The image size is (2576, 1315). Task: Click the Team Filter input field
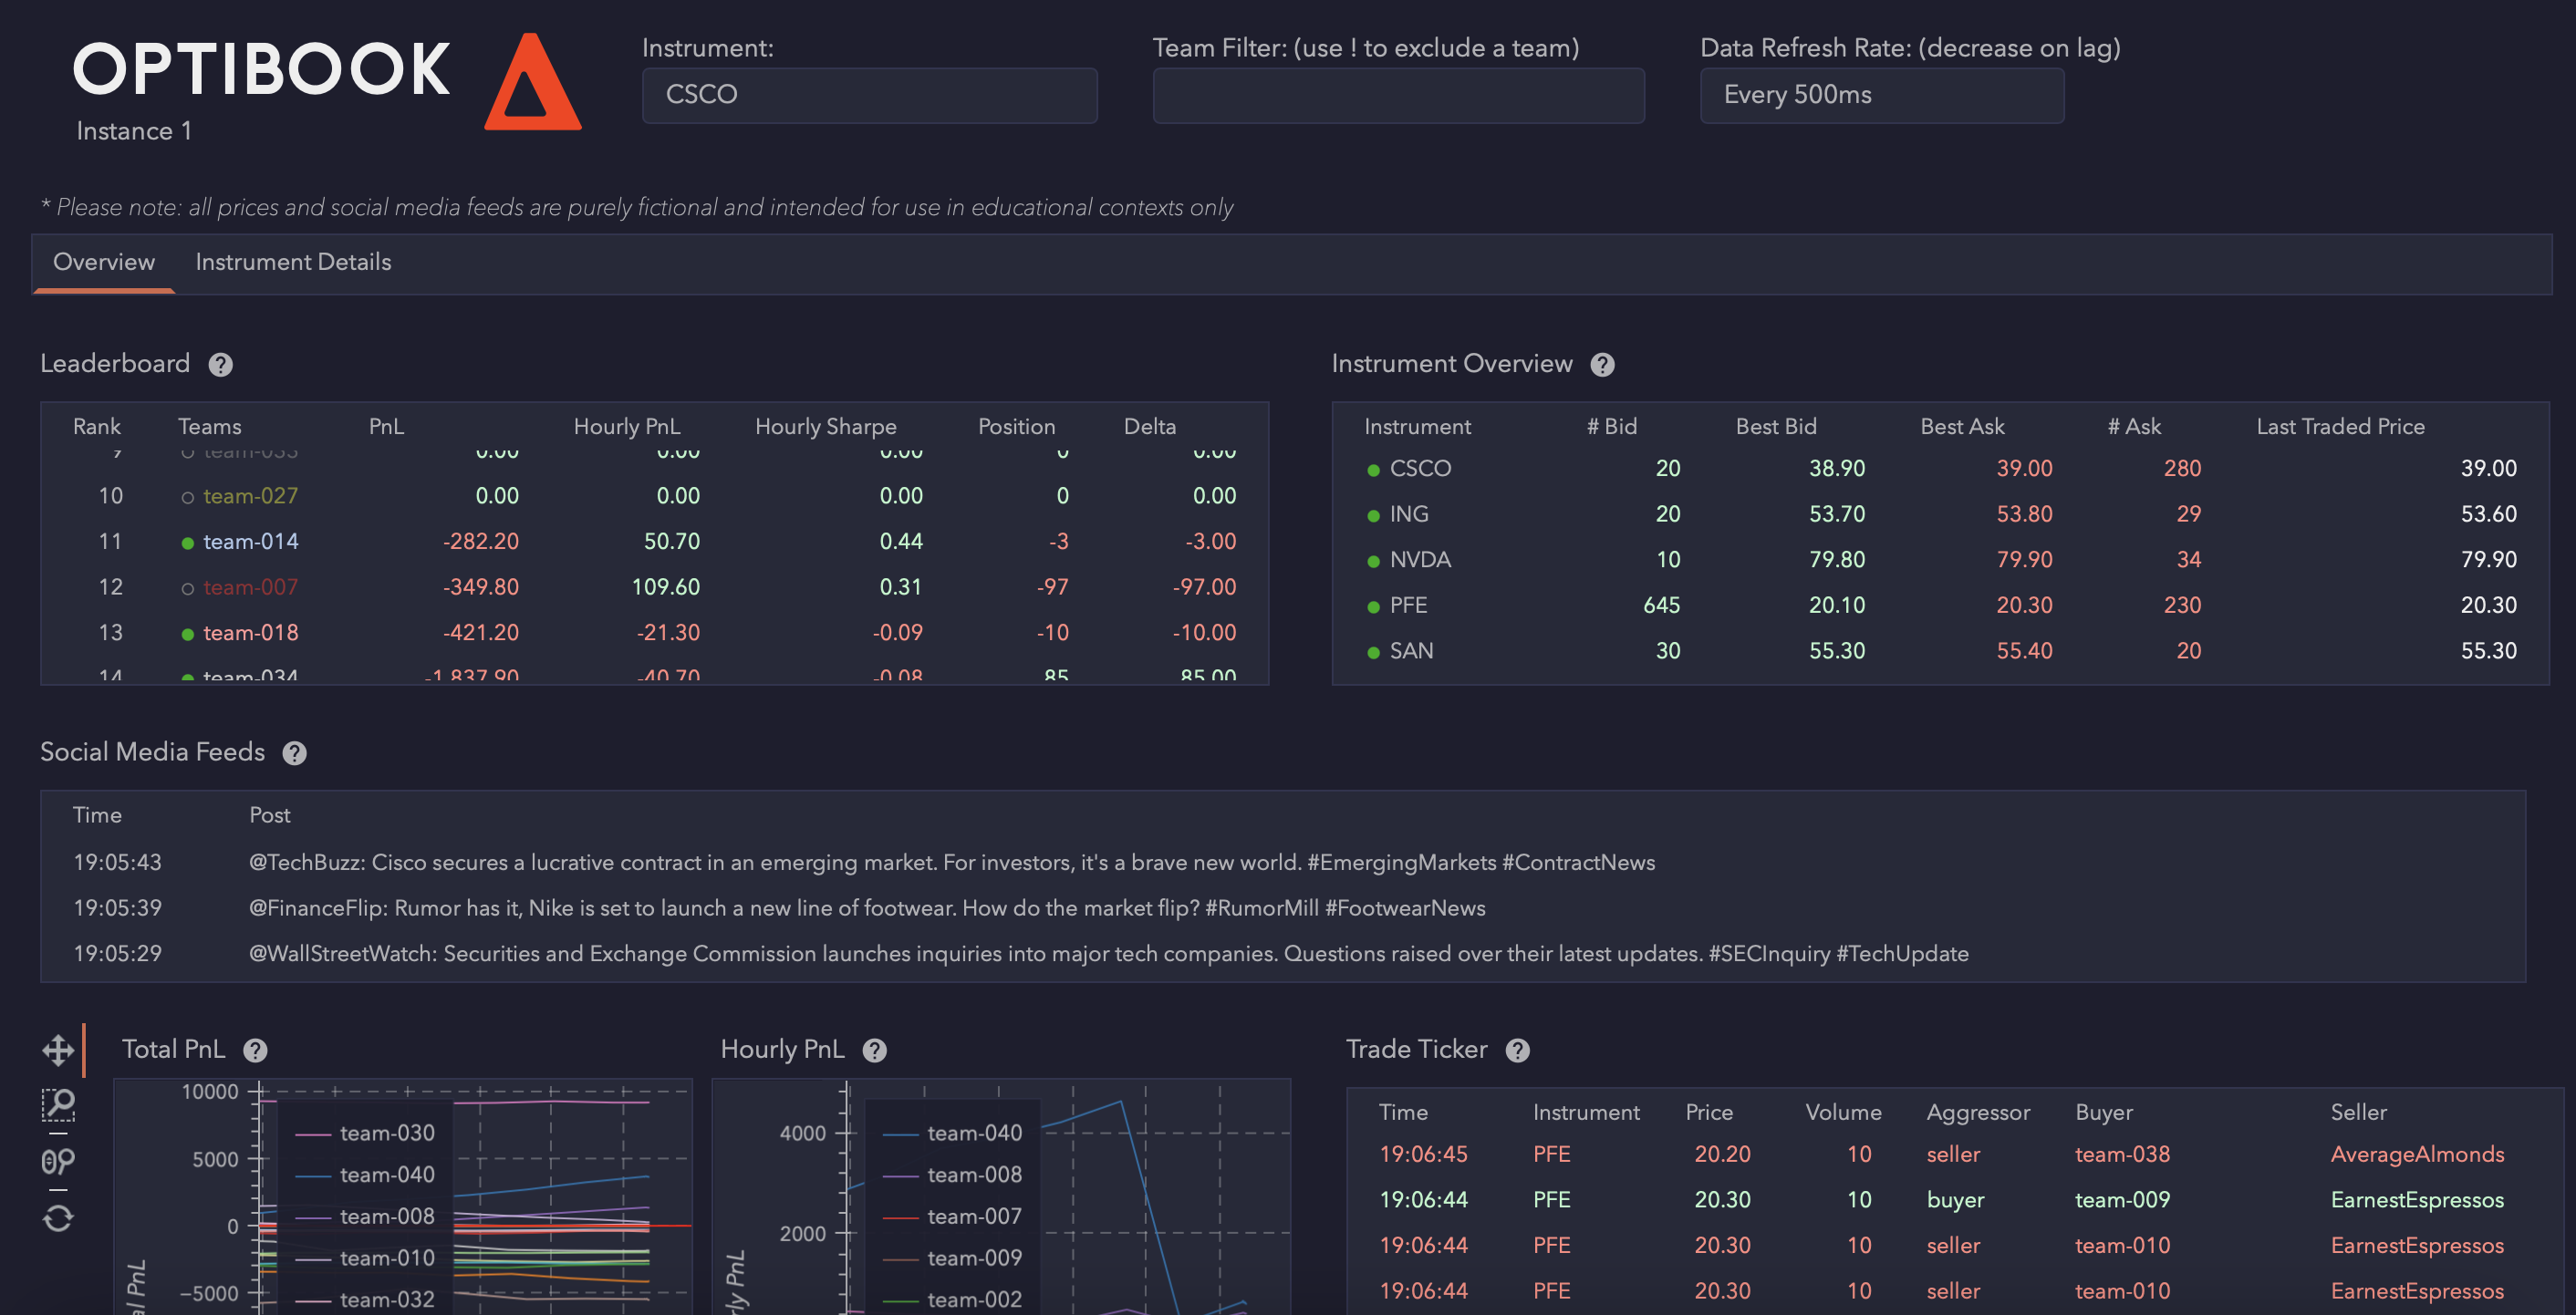1398,95
